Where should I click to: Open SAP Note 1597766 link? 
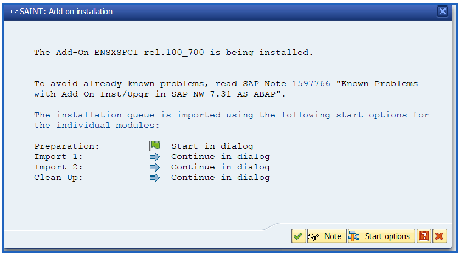(x=311, y=84)
